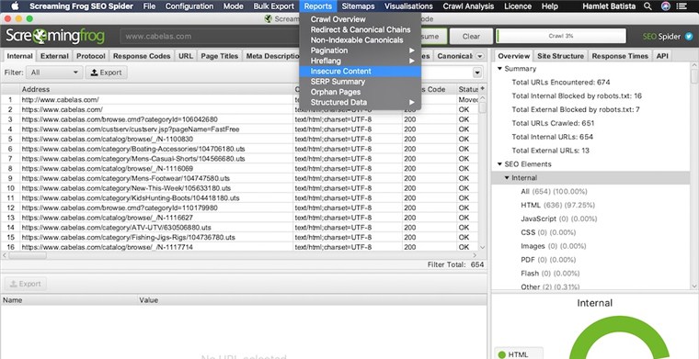The image size is (699, 359).
Task: Switch to the Canonicals tab
Action: coord(453,56)
